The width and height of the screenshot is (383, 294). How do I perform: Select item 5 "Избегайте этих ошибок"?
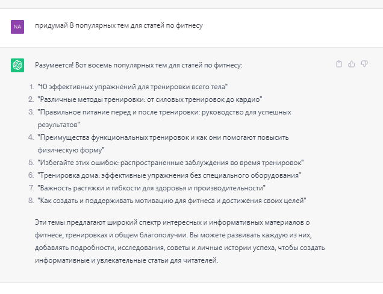point(170,163)
